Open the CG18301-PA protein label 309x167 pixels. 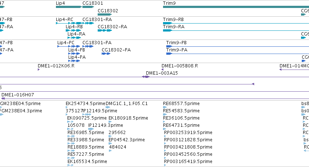point(97,43)
